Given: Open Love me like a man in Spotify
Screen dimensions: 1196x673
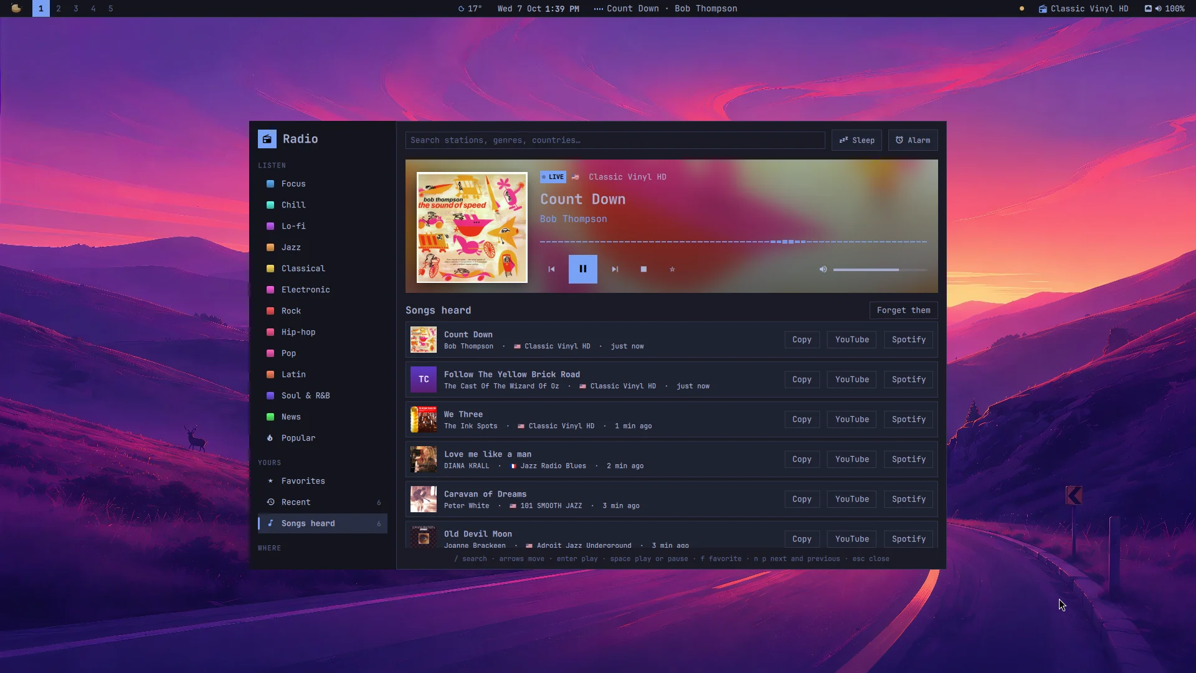Looking at the screenshot, I should 908,459.
